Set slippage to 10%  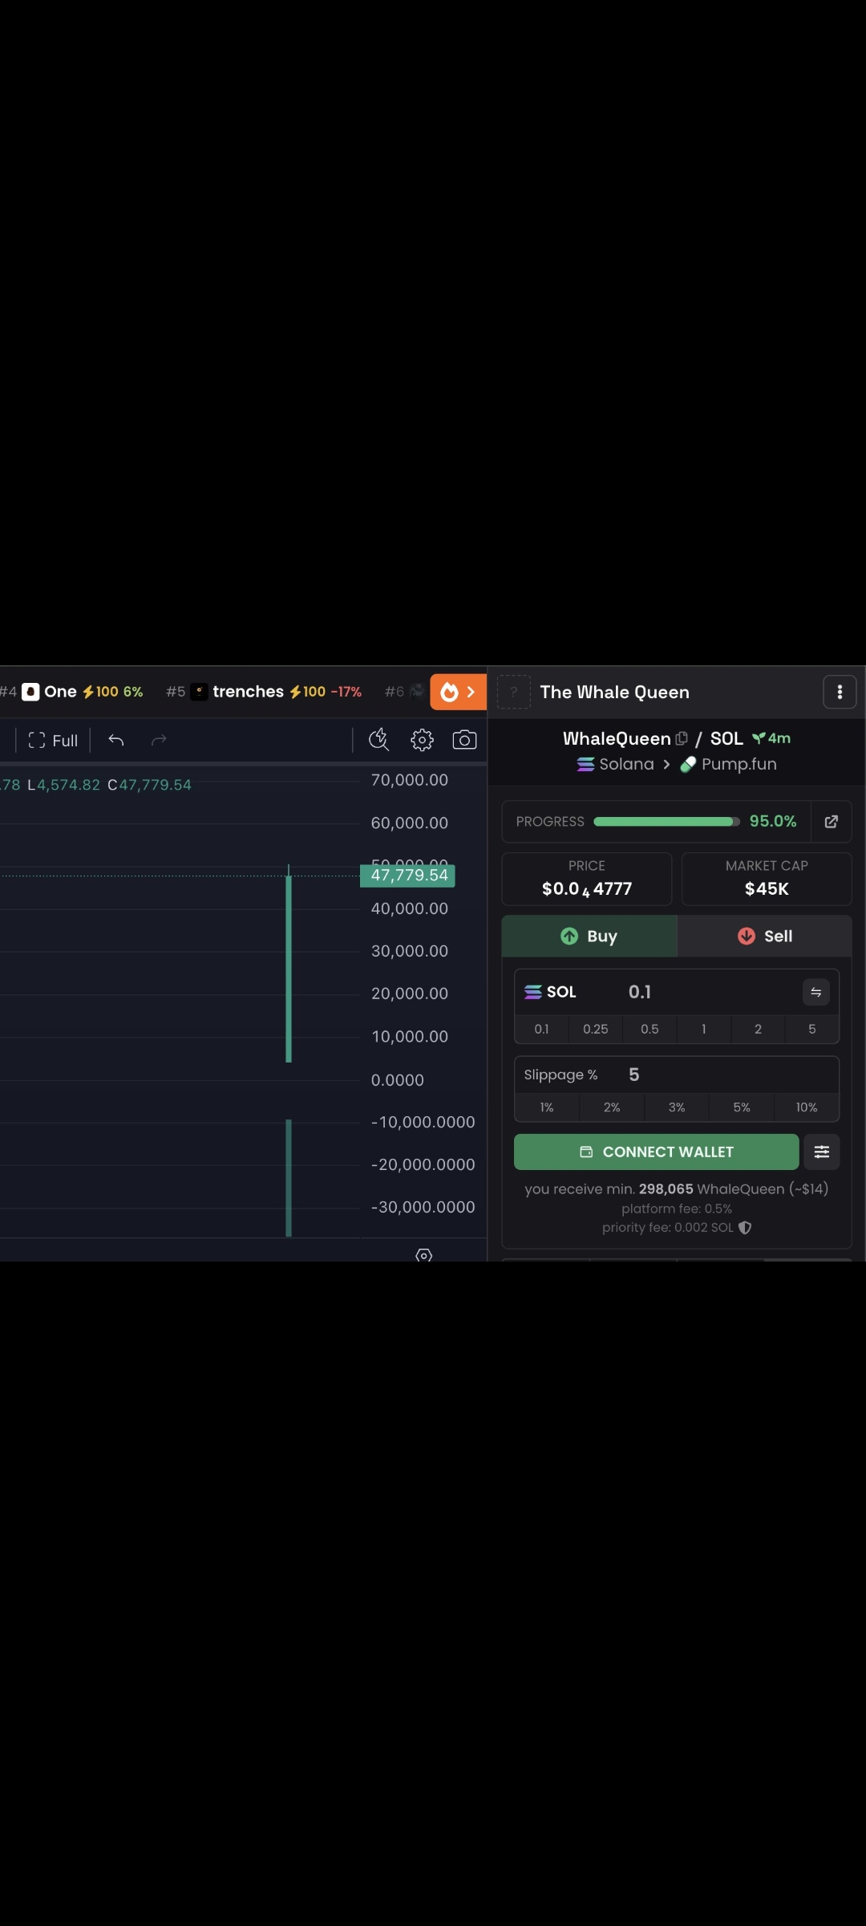[x=807, y=1107]
